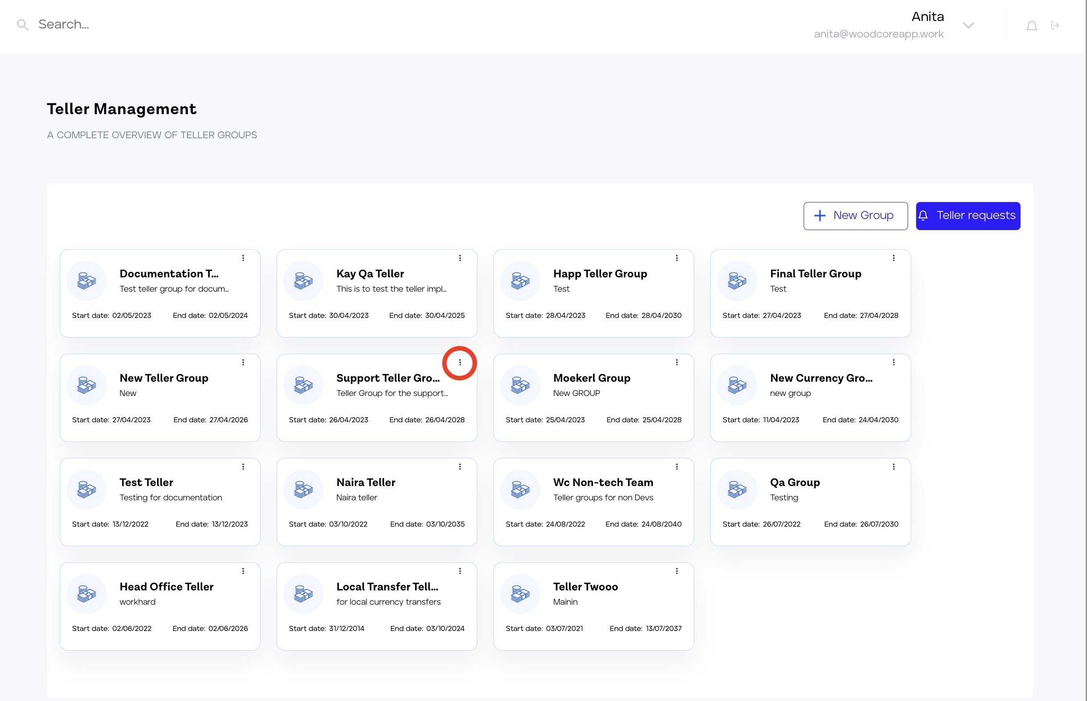Expand the Anita user account dropdown
Viewport: 1087px width, 701px height.
pyautogui.click(x=968, y=25)
